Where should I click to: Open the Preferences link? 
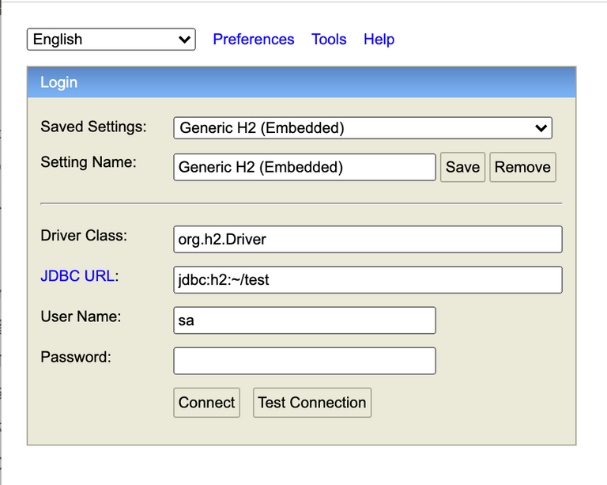point(254,39)
